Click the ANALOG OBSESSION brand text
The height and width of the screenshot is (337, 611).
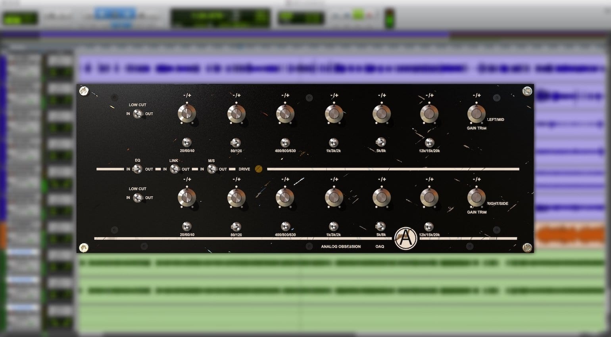tap(341, 247)
